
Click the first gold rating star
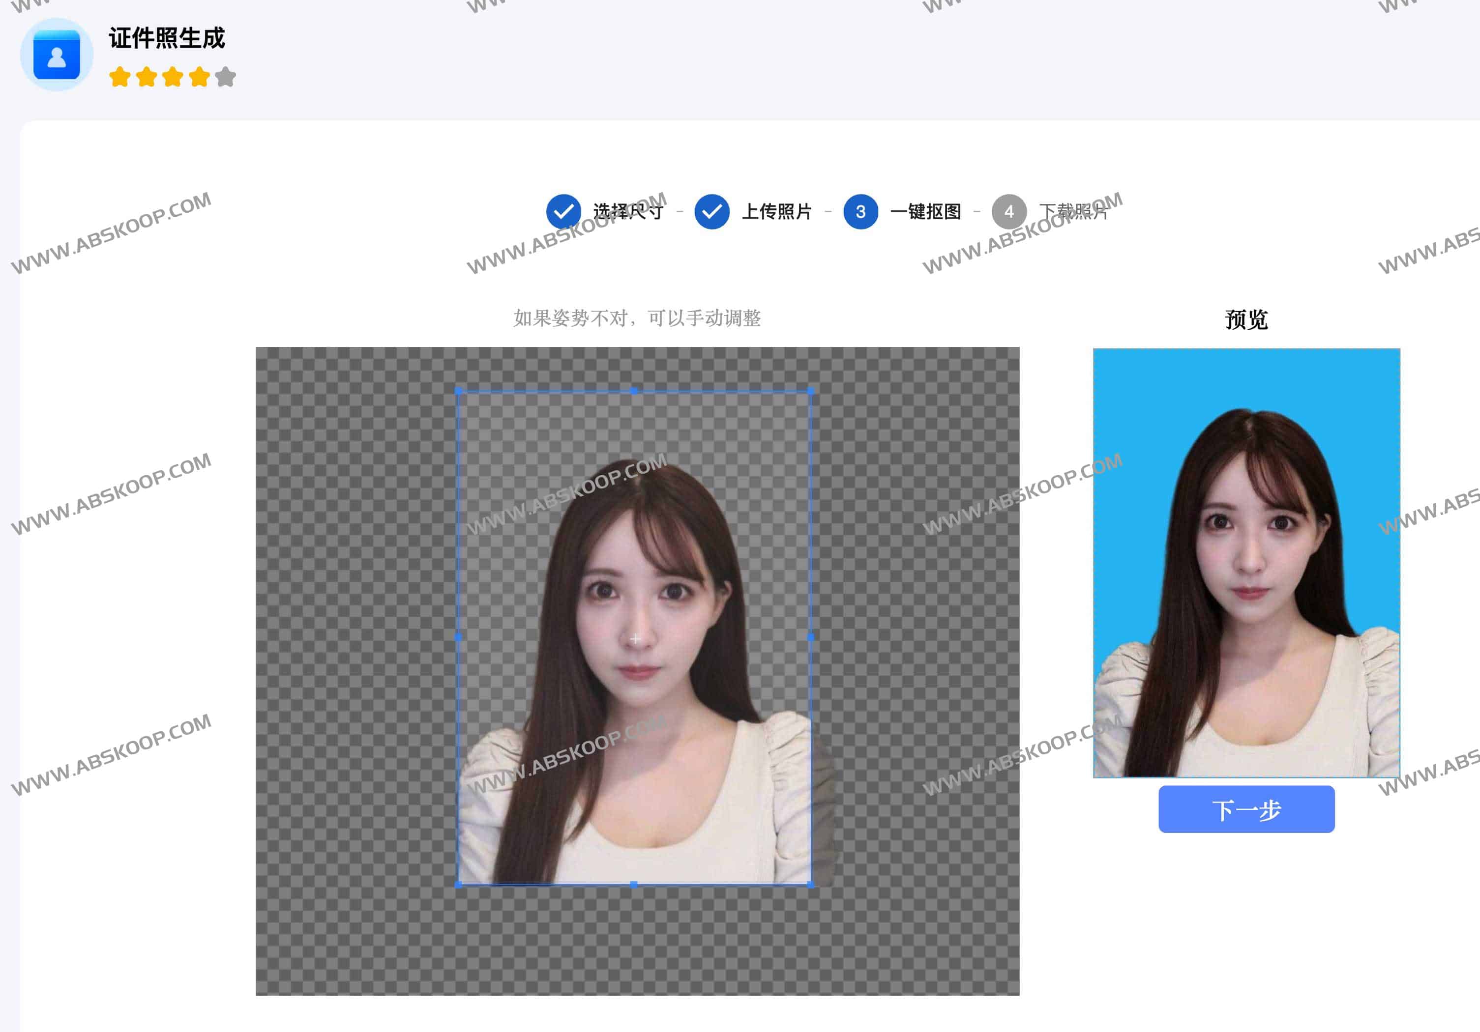point(120,77)
